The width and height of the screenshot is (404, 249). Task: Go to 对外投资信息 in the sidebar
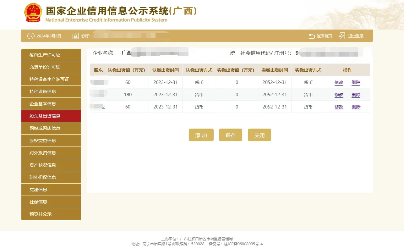[x=51, y=153]
